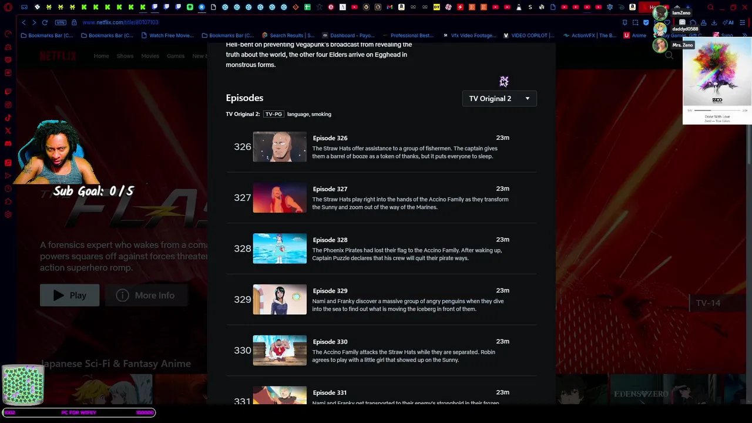Open Watch Free Movie bookmark
The width and height of the screenshot is (752, 423).
pos(167,35)
